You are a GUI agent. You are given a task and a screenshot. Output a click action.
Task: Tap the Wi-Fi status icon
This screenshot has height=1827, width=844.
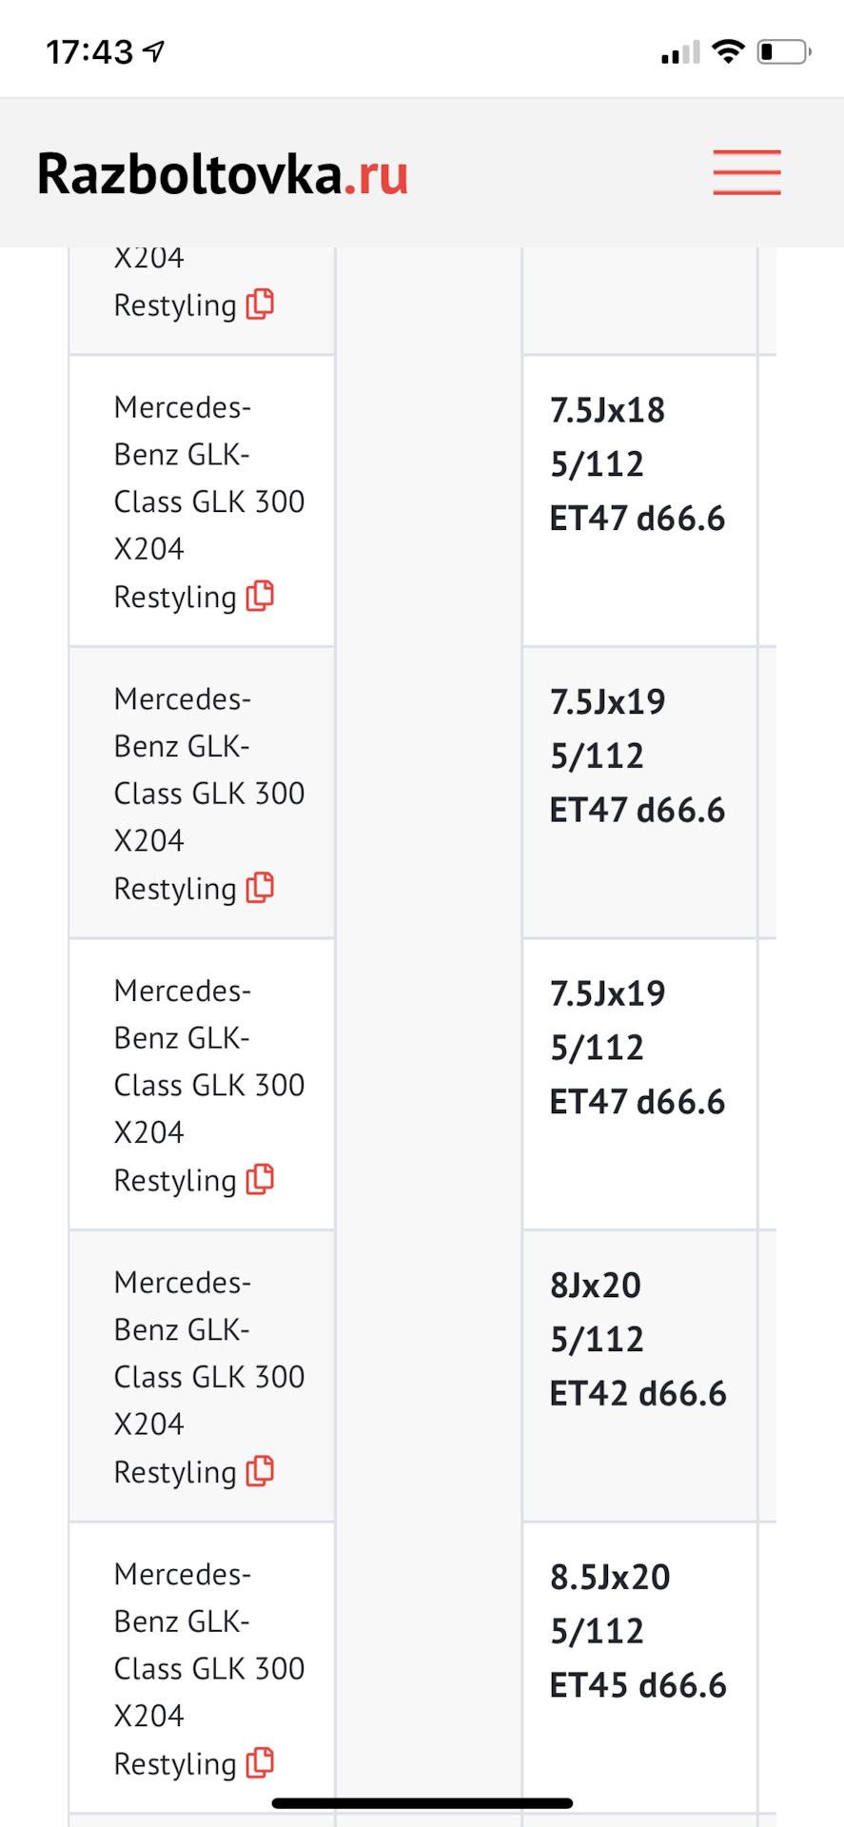click(728, 51)
